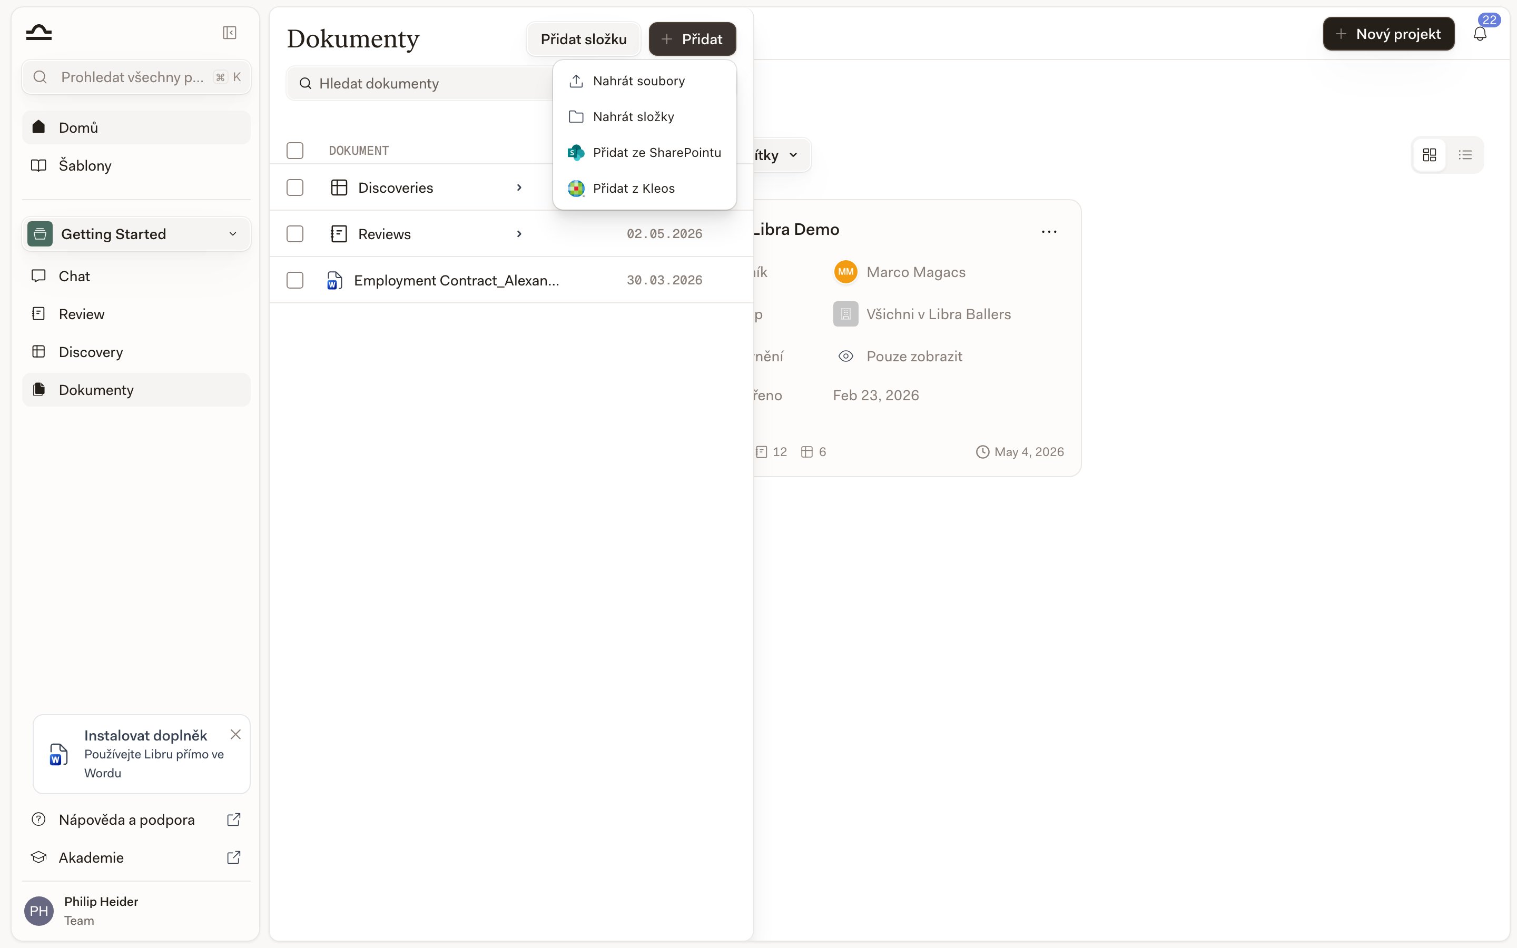
Task: Click the Libra logo icon
Action: tap(39, 33)
